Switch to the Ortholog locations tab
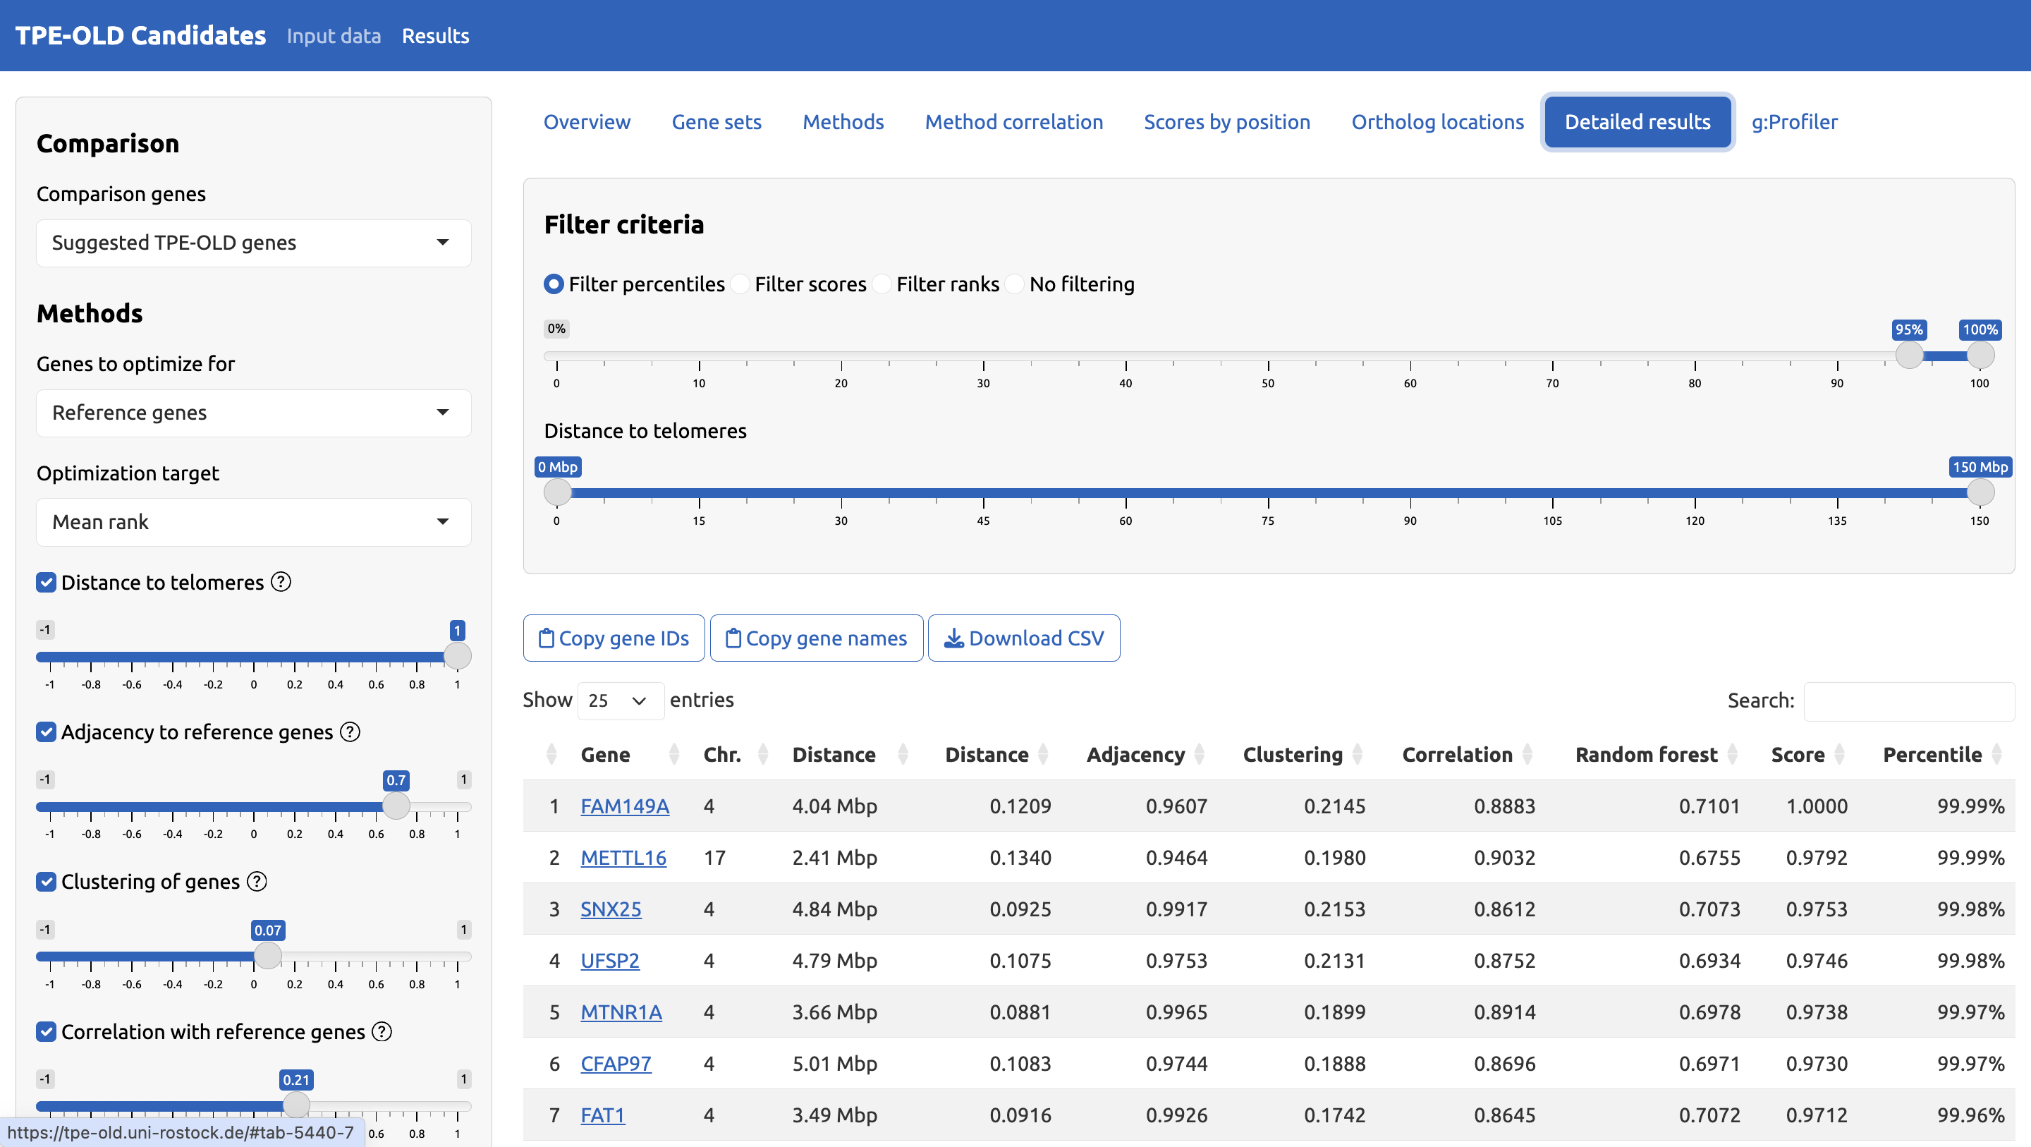This screenshot has height=1147, width=2031. tap(1437, 121)
